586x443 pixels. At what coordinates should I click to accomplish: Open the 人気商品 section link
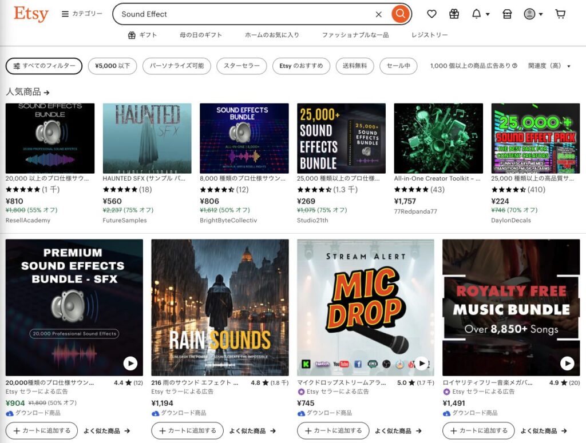[27, 92]
